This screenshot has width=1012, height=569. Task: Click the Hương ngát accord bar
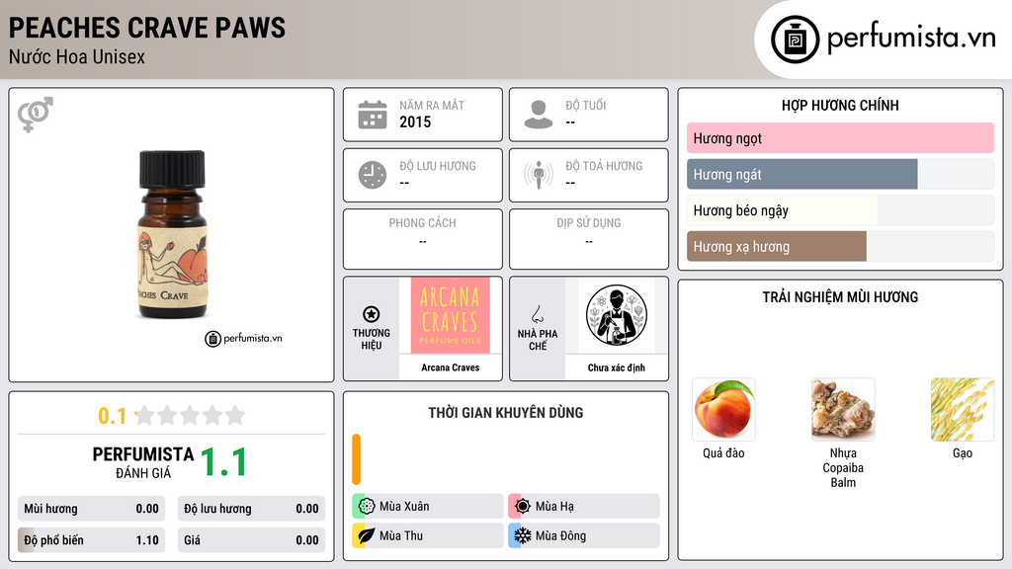tap(840, 174)
